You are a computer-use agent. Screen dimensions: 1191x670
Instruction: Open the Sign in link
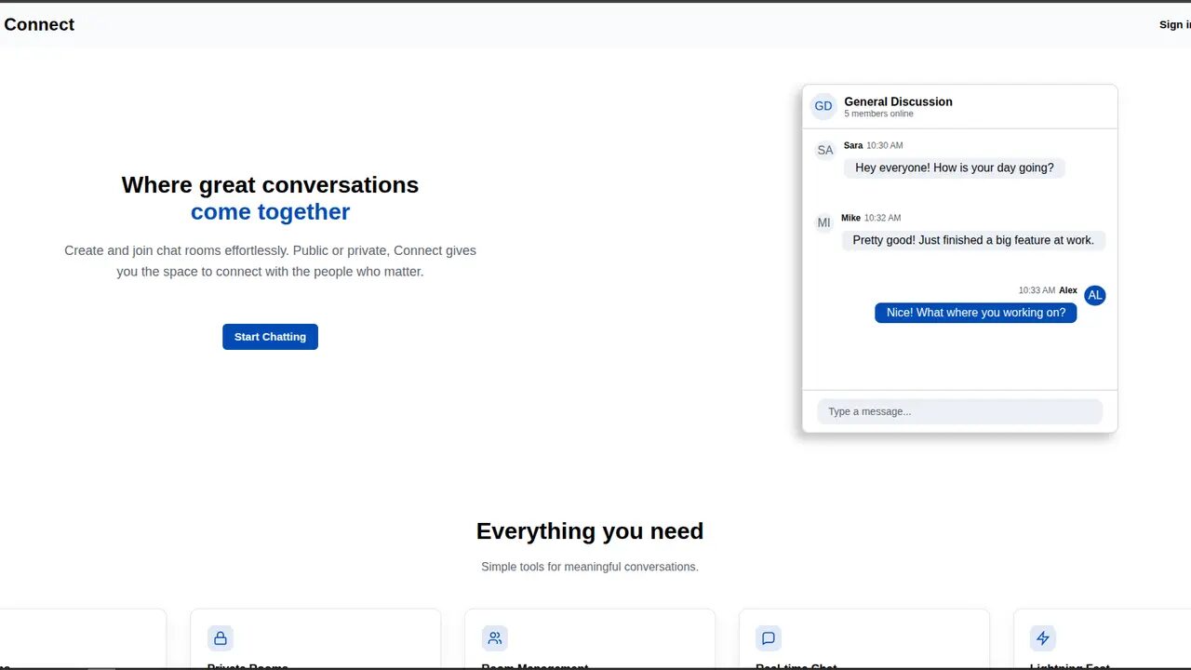[x=1175, y=25]
